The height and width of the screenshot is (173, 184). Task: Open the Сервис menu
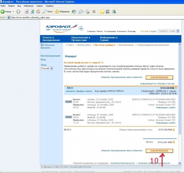39,6
